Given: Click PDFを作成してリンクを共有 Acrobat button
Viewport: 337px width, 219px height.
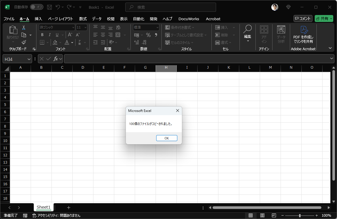Looking at the screenshot, I should click(303, 34).
